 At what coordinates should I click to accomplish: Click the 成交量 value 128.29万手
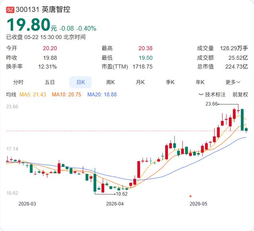click(x=234, y=48)
